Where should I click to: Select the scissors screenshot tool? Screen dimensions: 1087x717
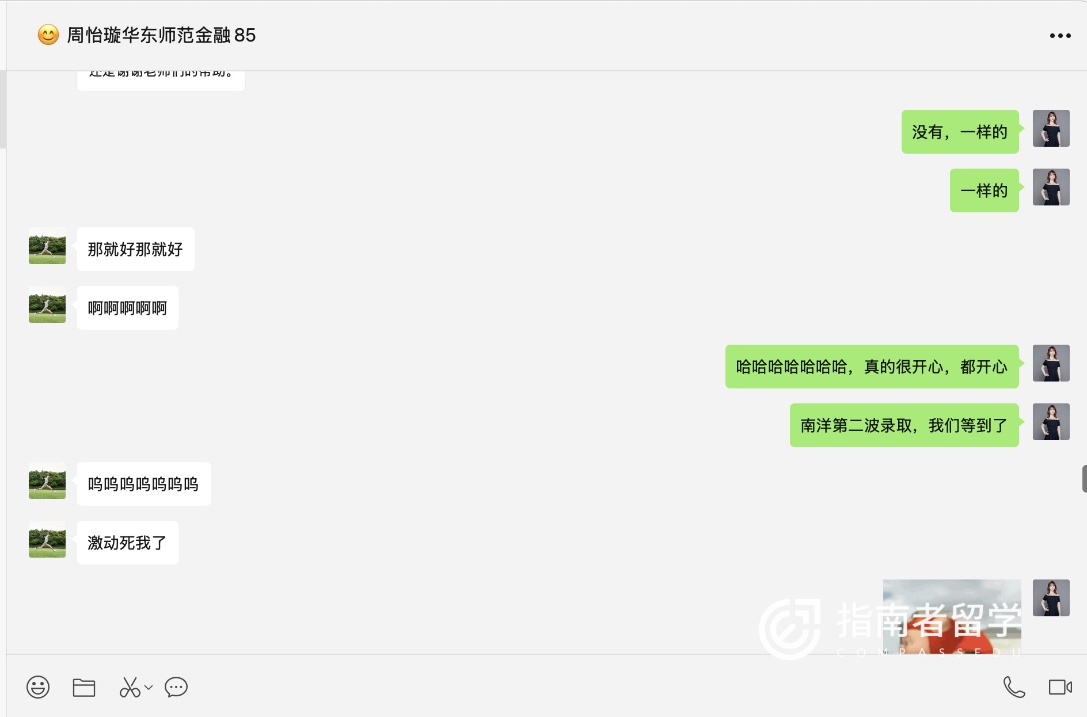coord(130,687)
